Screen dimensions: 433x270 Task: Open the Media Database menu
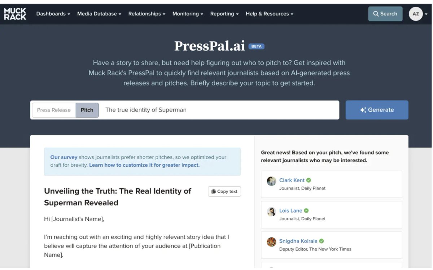point(99,14)
